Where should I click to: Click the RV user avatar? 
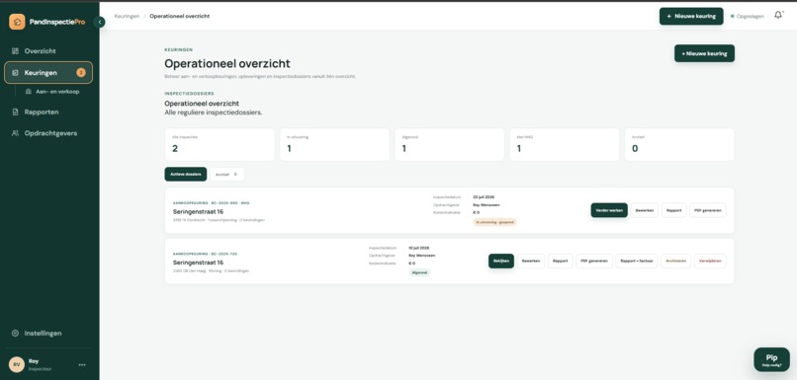[17, 364]
